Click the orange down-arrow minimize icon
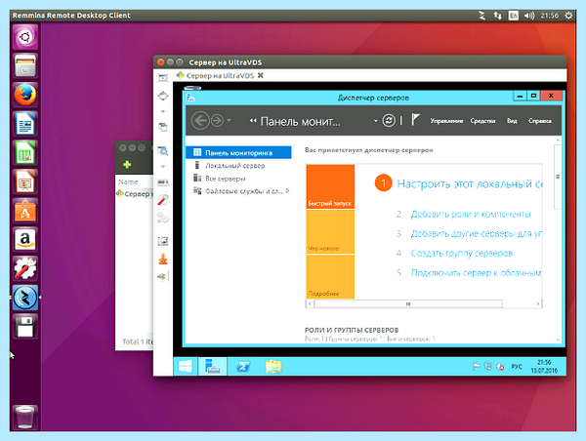 point(163,259)
